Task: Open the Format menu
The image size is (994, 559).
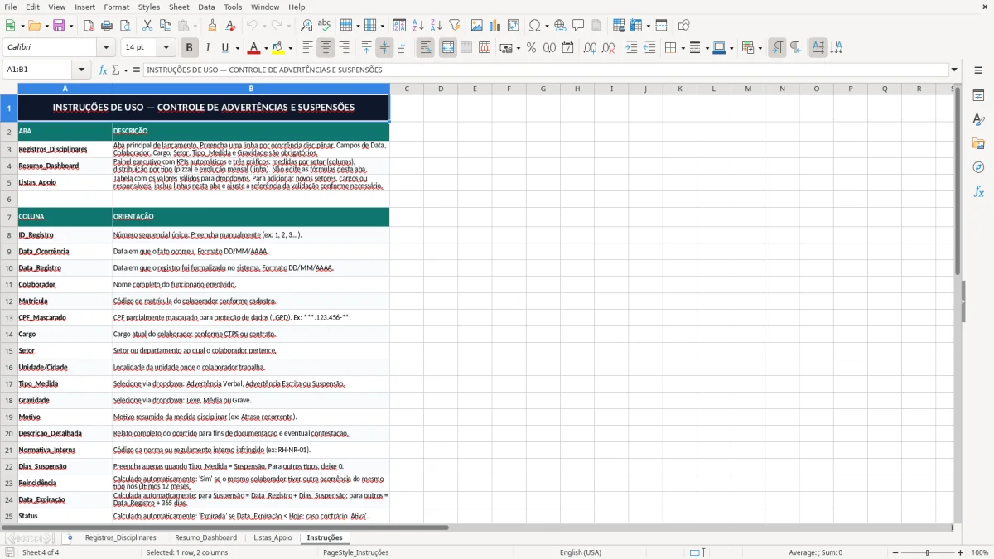Action: 116,7
